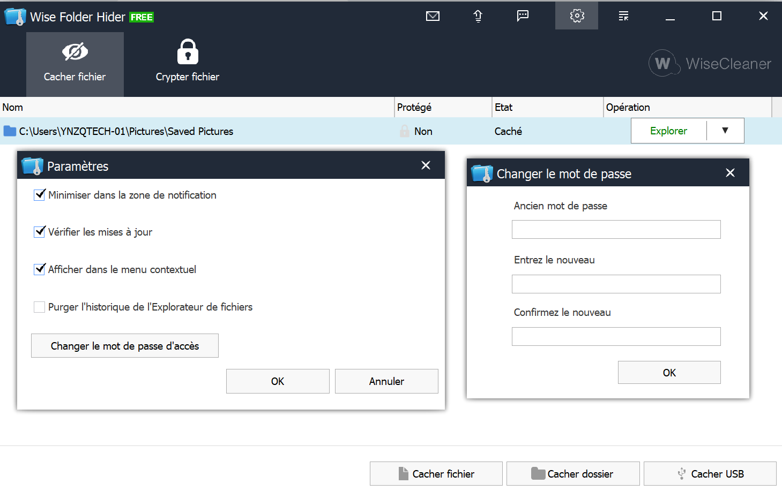
Task: Open the mail envelope icon in title bar
Action: click(x=433, y=16)
